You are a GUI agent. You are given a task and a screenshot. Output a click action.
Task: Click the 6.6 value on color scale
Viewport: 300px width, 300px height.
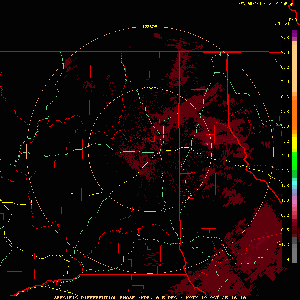[x=285, y=97]
